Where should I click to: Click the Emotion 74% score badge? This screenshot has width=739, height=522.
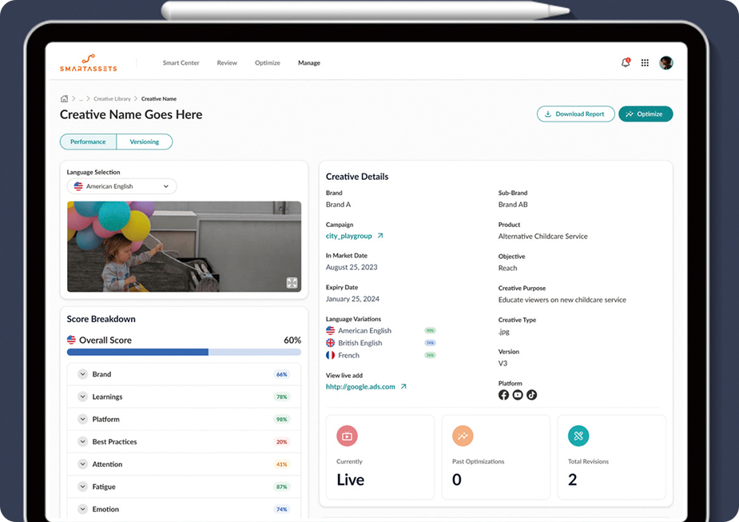coord(281,509)
